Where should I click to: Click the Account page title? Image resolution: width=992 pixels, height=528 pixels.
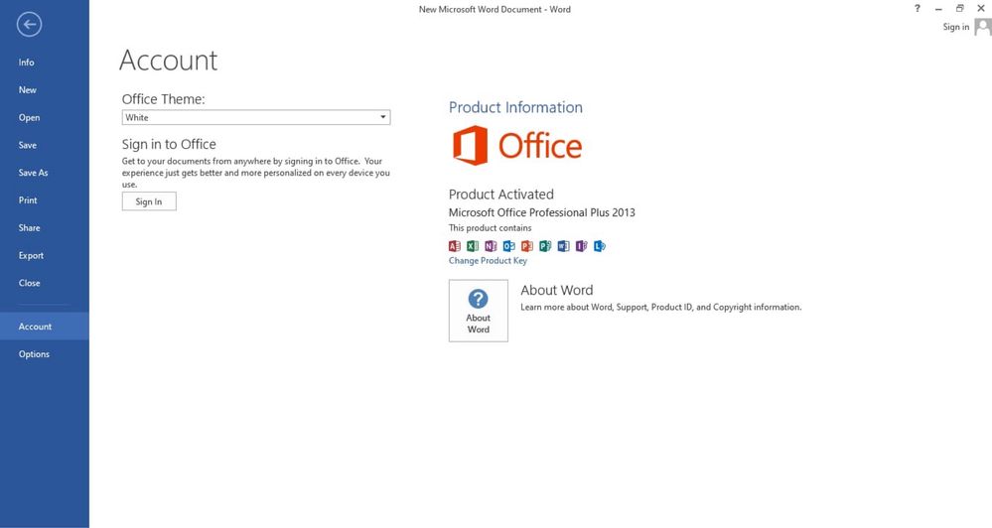coord(168,61)
